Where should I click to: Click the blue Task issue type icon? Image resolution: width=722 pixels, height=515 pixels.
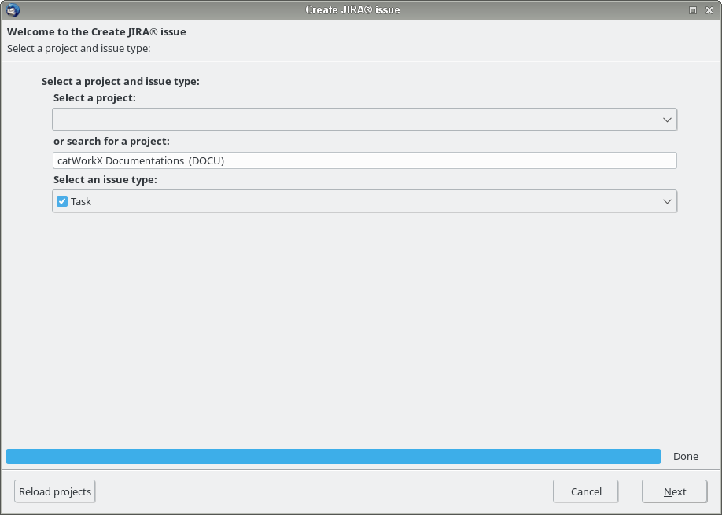coord(62,201)
